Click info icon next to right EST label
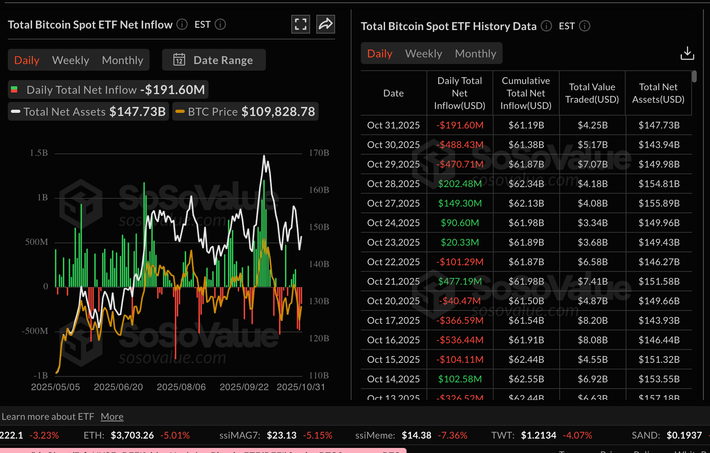This screenshot has height=453, width=710. [585, 26]
